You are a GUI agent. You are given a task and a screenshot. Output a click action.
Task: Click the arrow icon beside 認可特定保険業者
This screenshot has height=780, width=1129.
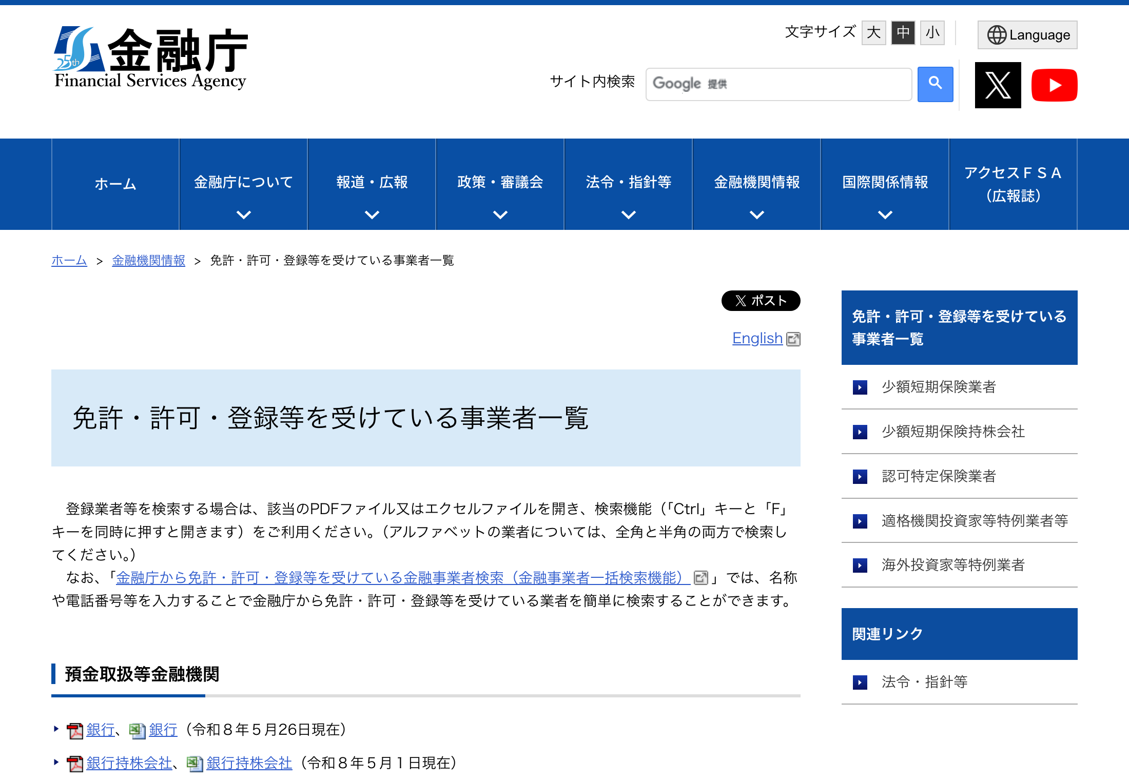point(860,476)
